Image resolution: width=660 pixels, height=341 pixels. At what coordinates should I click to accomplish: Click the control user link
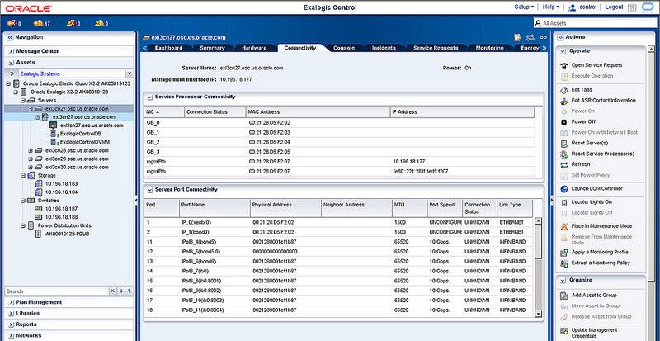point(588,7)
